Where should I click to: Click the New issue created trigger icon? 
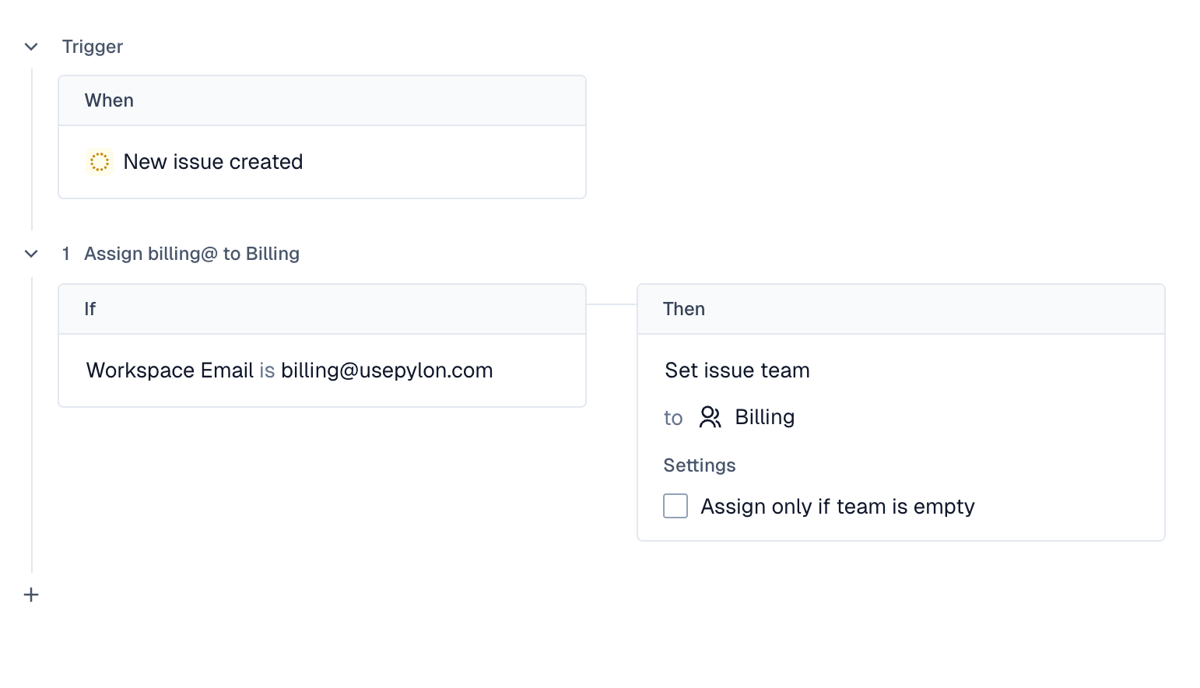click(x=100, y=162)
